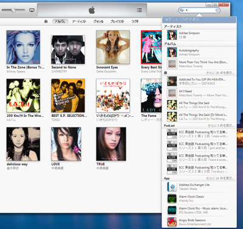Click the Delta Goodrem artist text
Screen dimensions: 243x229
(x=106, y=71)
